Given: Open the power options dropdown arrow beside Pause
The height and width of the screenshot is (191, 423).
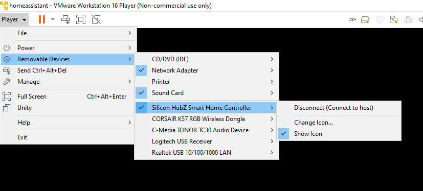Looking at the screenshot, I should point(53,19).
